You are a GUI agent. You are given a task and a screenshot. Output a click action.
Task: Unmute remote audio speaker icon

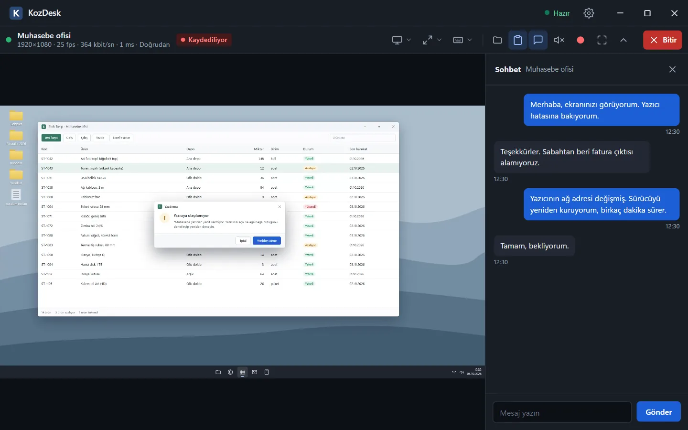pos(559,40)
